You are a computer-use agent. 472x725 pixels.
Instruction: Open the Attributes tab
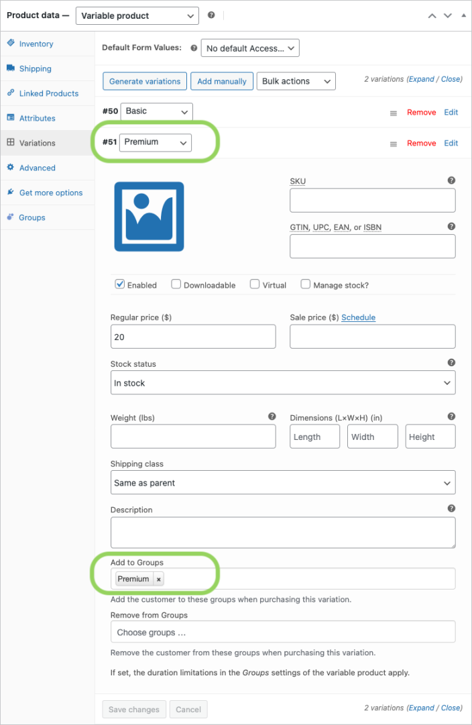[48, 118]
